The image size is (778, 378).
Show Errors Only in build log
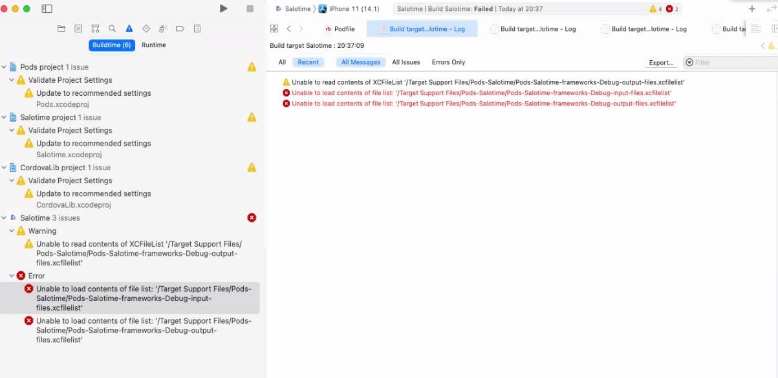[449, 62]
